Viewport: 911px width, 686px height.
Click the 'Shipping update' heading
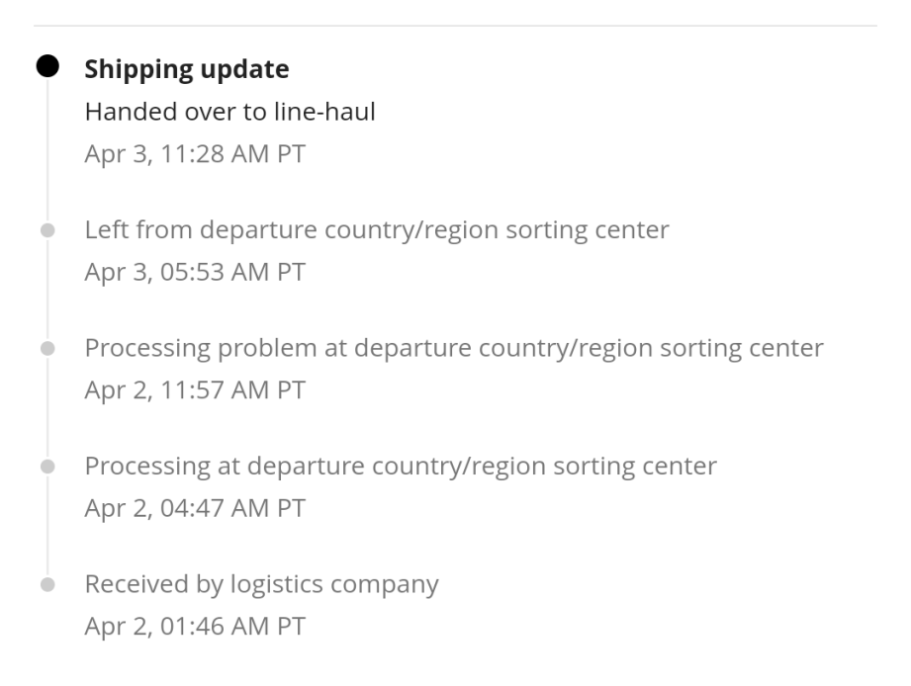click(187, 69)
